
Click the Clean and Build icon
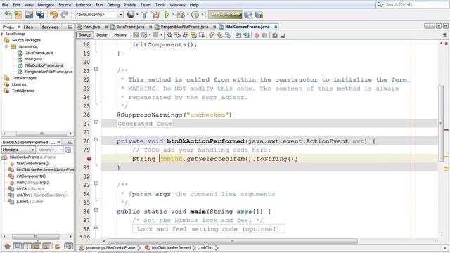(x=155, y=15)
